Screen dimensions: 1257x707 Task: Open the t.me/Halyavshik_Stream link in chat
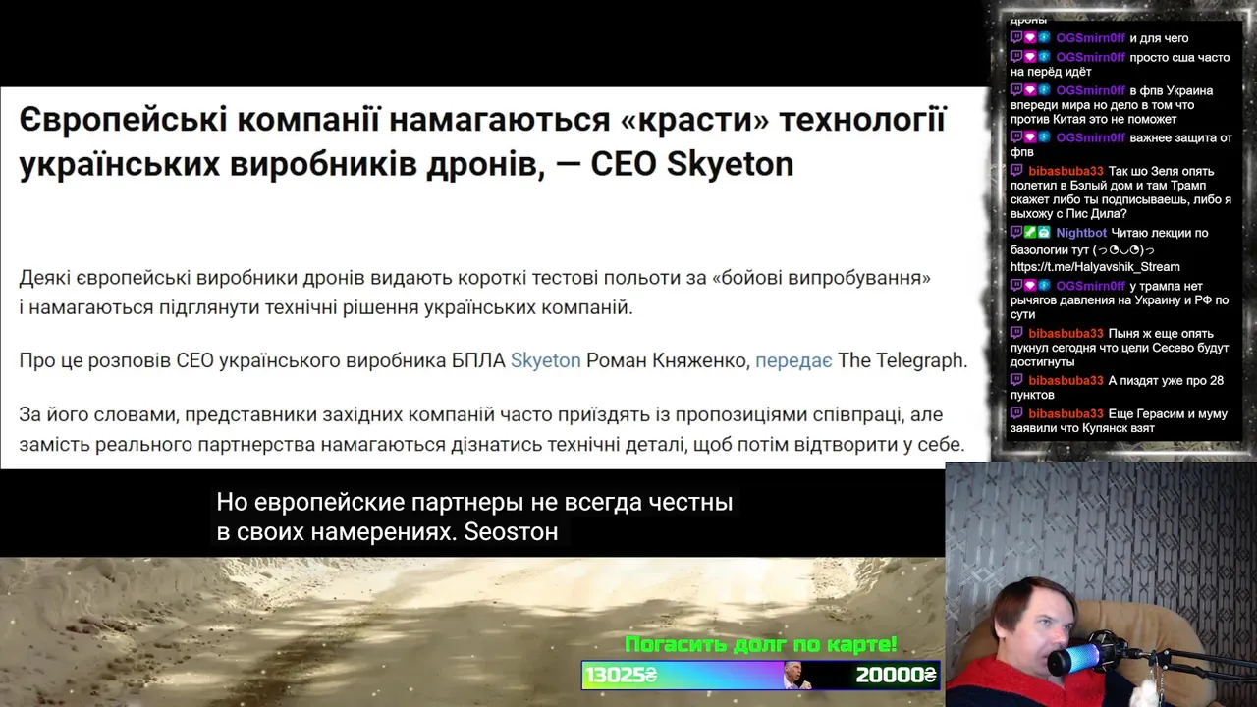tap(1095, 267)
